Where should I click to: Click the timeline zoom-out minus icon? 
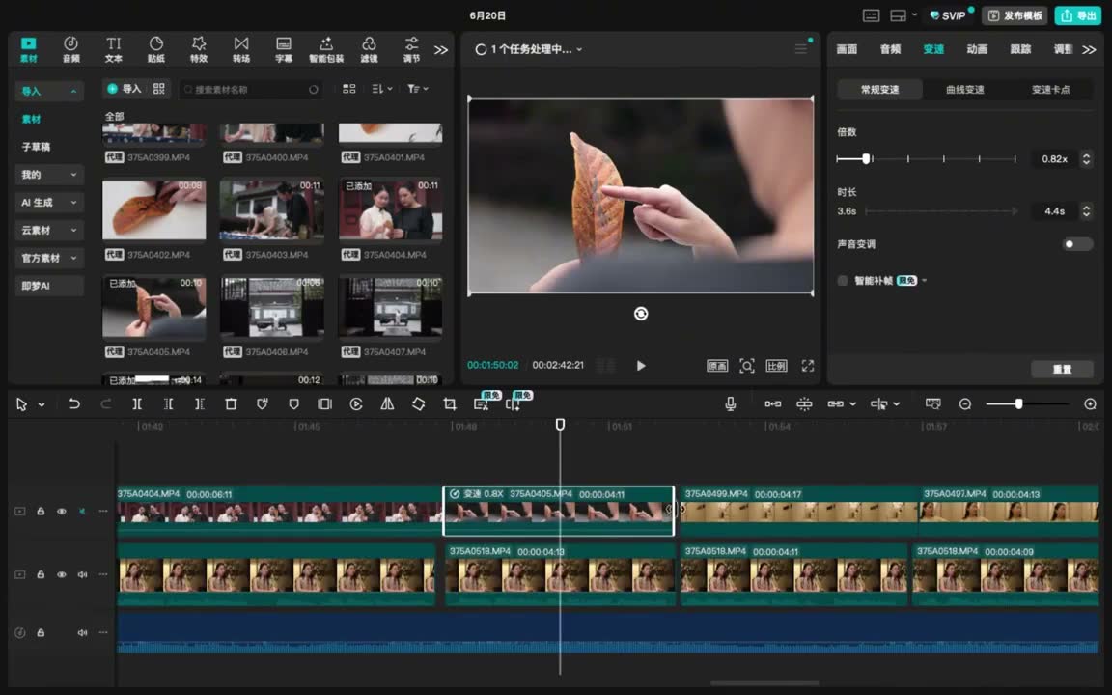coord(964,403)
